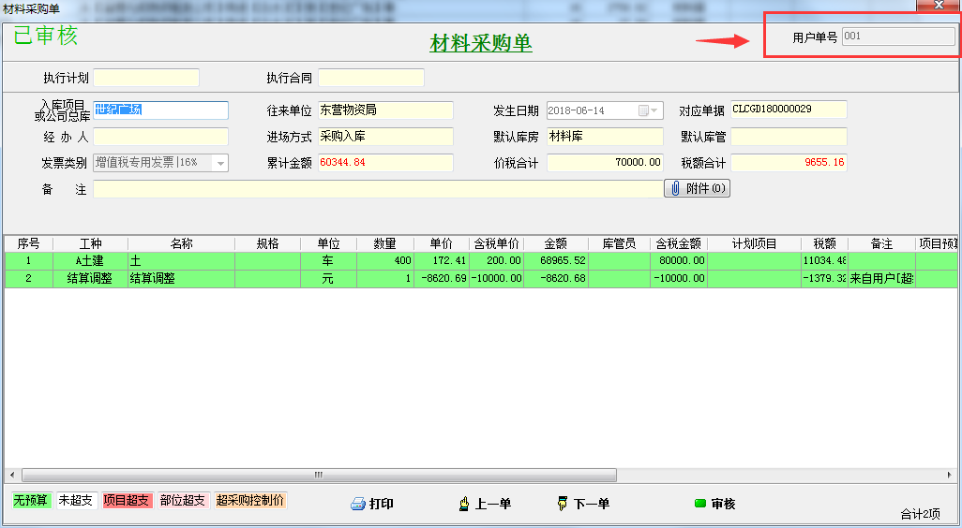Viewport: 962px width, 528px height.
Task: Go to previous order with 上一单
Action: pos(486,504)
